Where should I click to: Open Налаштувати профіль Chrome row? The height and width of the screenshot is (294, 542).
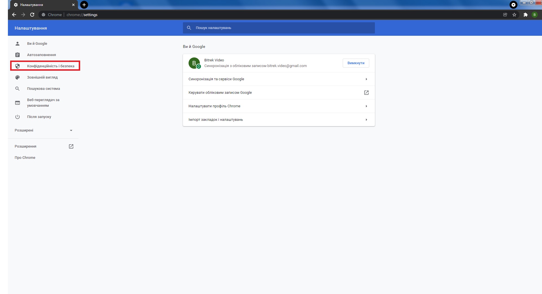[278, 106]
